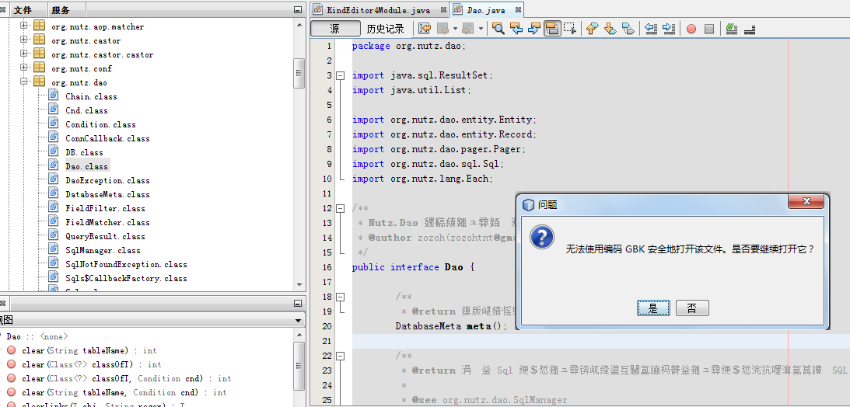
Task: Toggle Bookmark on current line
Action: click(628, 29)
